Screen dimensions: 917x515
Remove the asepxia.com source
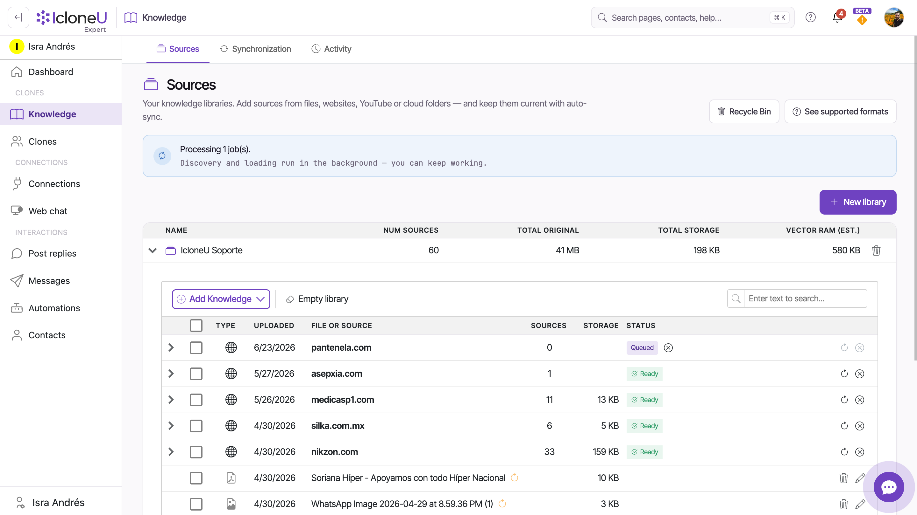[859, 374]
